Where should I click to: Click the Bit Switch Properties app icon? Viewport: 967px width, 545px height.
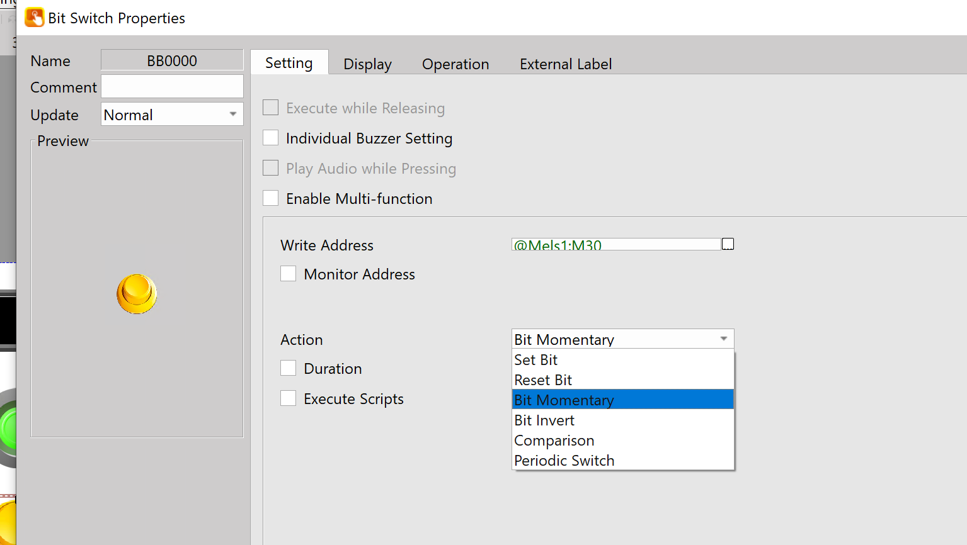(x=34, y=18)
